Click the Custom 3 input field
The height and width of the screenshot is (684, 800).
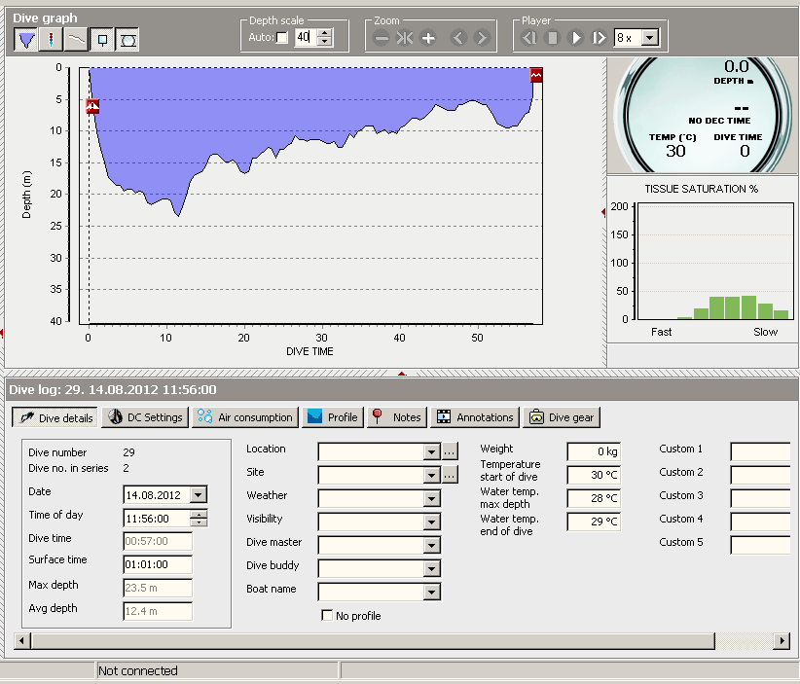(x=761, y=498)
